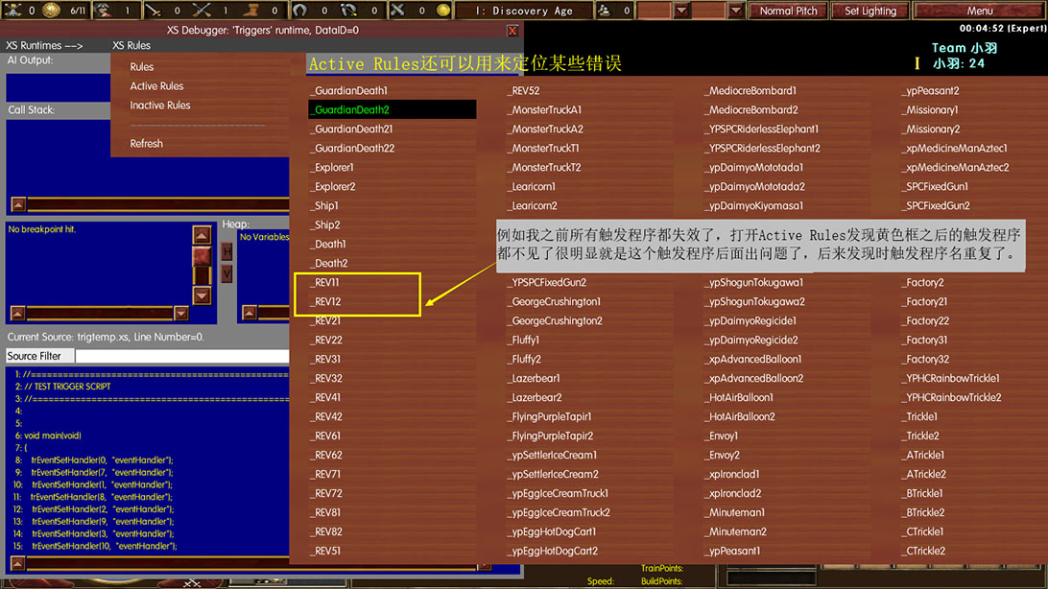This screenshot has width=1048, height=589.
Task: Click the skull and crossbones resource icon
Action: click(x=12, y=10)
